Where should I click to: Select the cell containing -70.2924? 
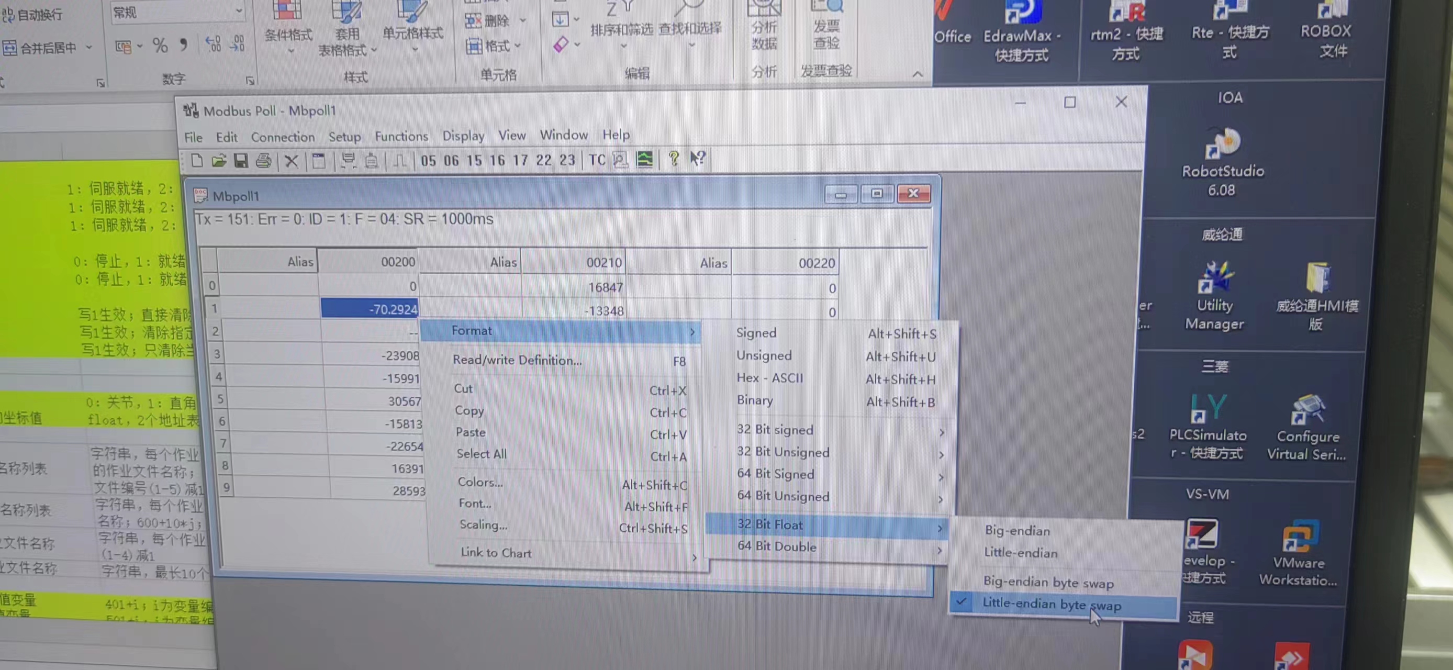point(370,308)
